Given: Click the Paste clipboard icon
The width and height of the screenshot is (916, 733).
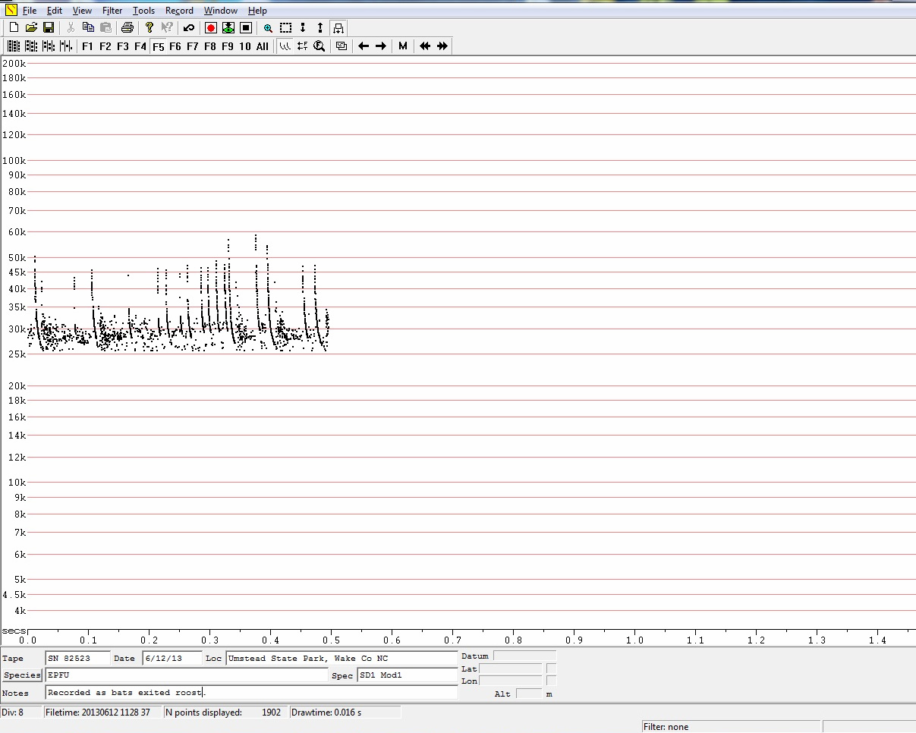Looking at the screenshot, I should tap(105, 27).
